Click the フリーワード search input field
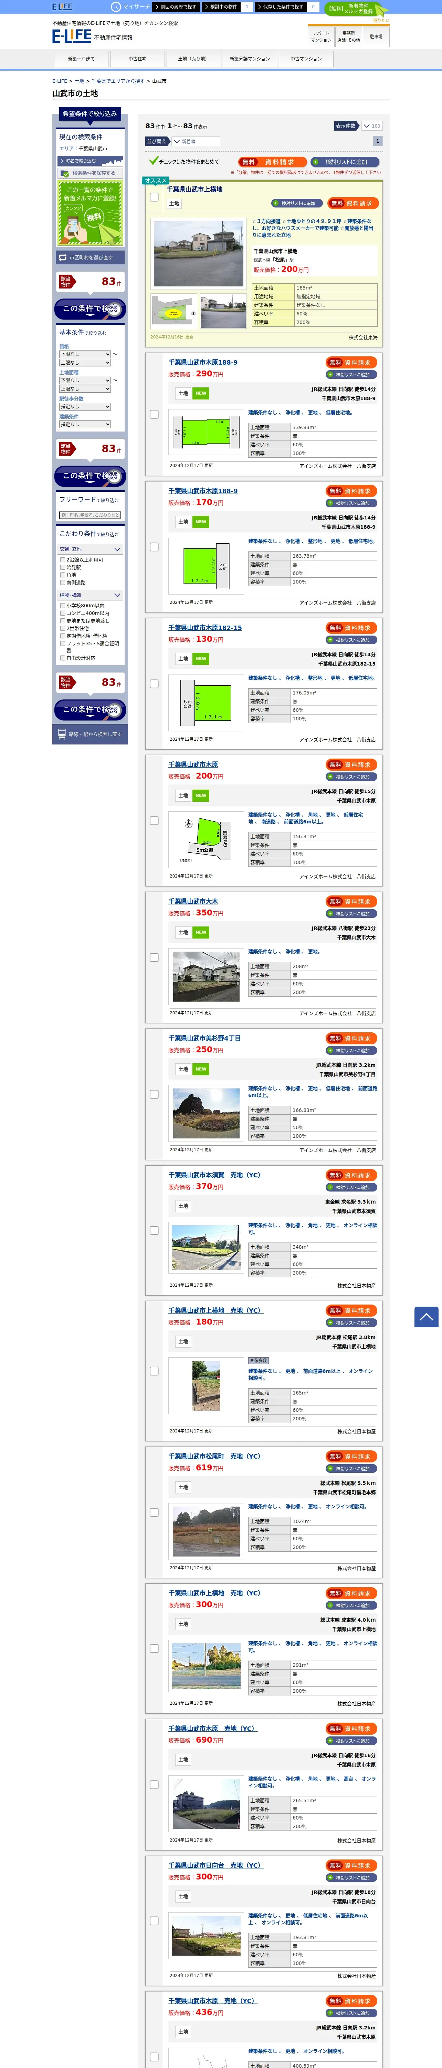The image size is (442, 2068). [x=90, y=515]
